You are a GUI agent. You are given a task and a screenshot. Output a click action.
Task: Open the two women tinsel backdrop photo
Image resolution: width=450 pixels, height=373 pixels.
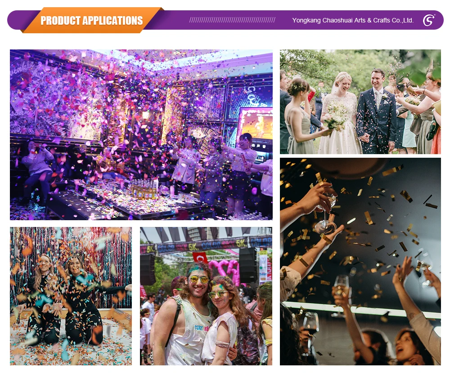71,296
